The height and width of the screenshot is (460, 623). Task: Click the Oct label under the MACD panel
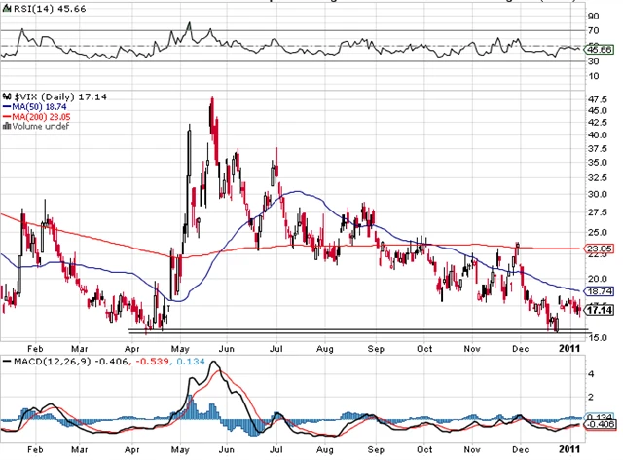[423, 451]
